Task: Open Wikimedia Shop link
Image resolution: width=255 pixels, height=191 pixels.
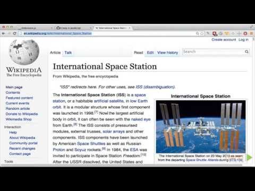Action: click(x=19, y=119)
